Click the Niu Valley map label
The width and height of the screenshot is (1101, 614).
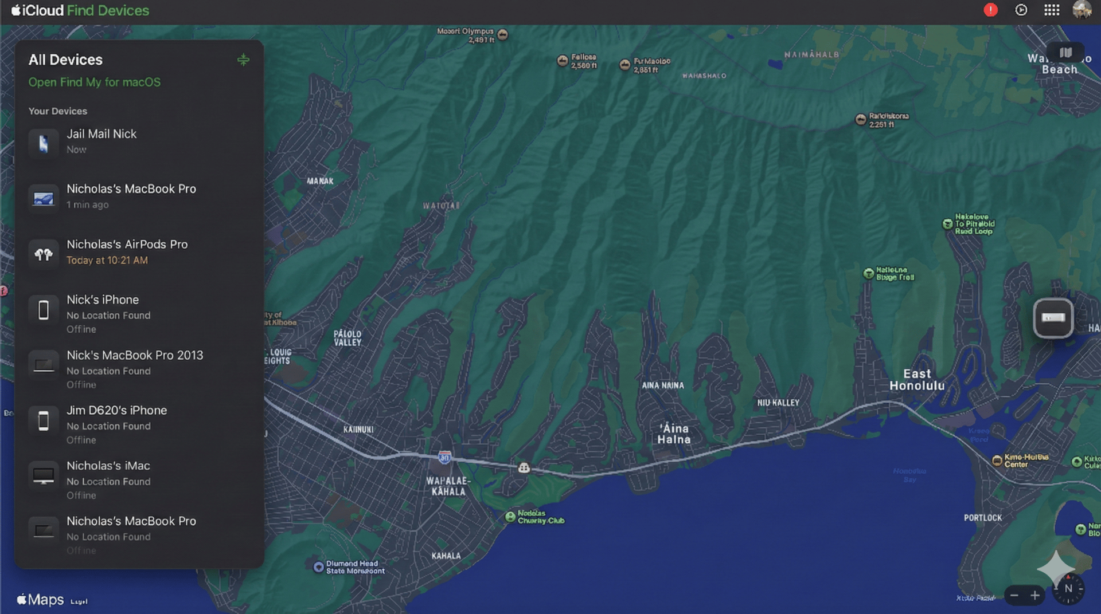coord(778,403)
